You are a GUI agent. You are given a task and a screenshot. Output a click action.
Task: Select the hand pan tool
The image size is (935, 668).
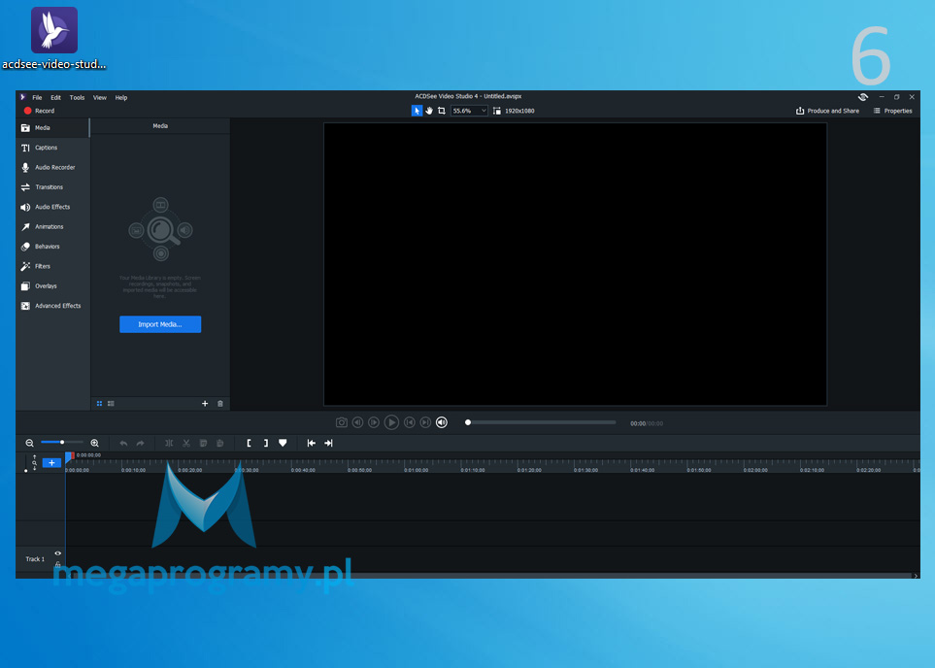point(429,111)
